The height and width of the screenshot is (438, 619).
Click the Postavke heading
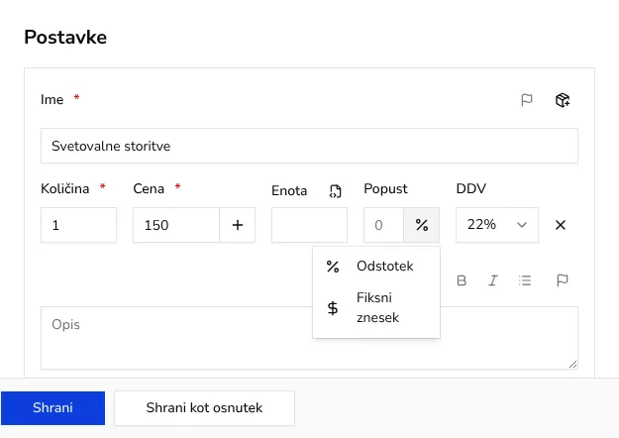65,37
